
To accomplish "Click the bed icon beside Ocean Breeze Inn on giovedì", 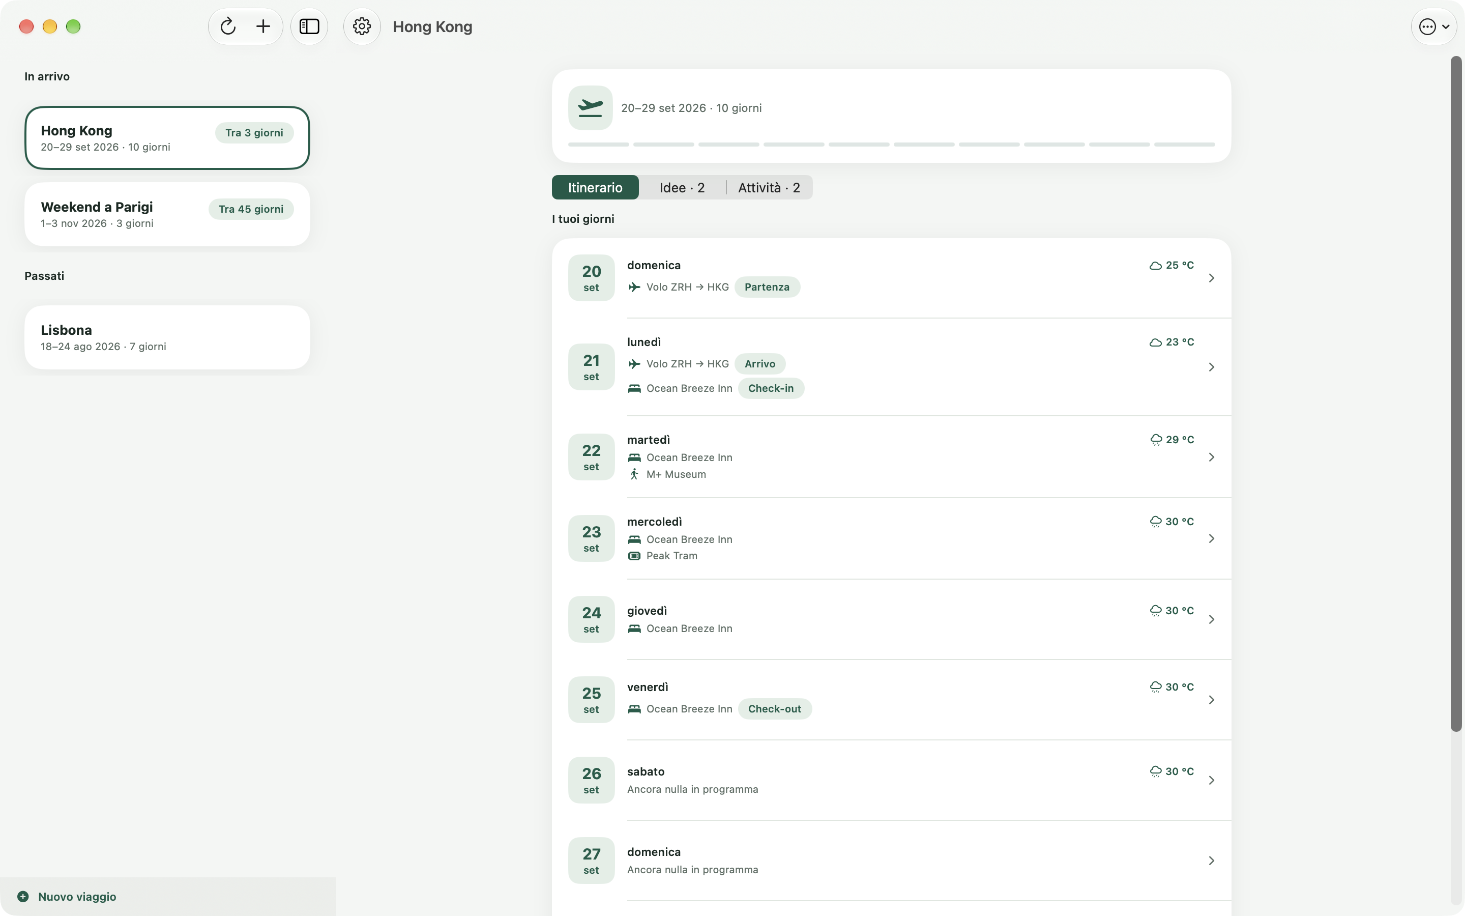I will (x=634, y=629).
